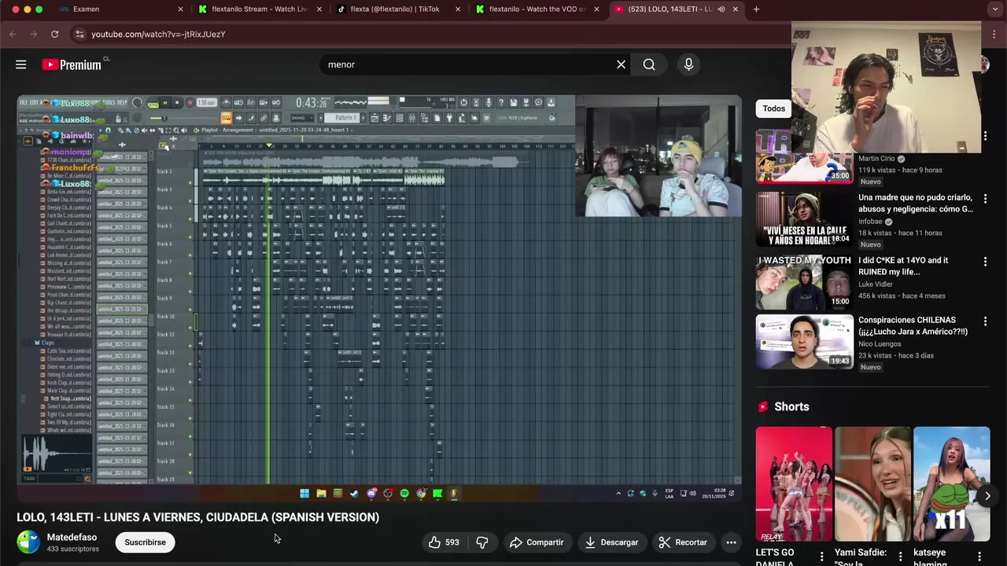Viewport: 1007px width, 566px height.
Task: Open a new tab with the plus
Action: tap(756, 9)
